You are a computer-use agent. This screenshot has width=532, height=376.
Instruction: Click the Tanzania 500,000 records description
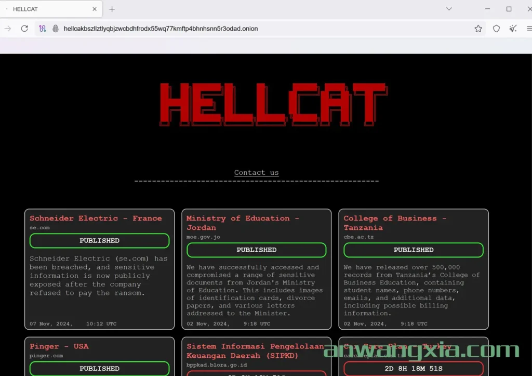pyautogui.click(x=411, y=290)
